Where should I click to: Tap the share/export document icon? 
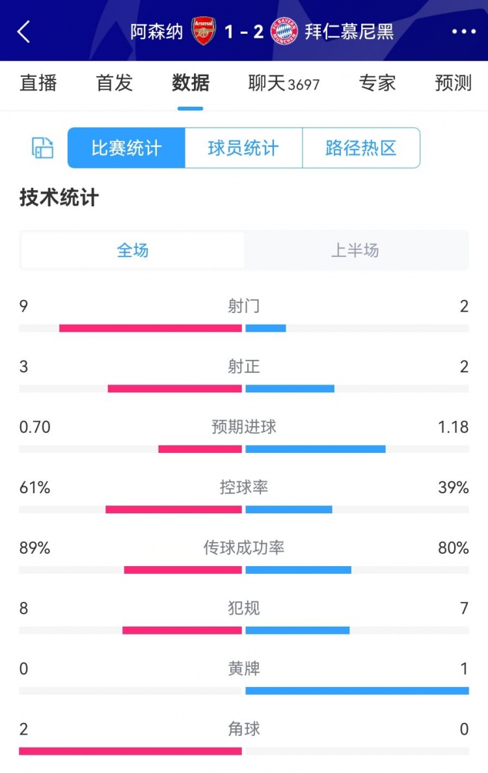[43, 148]
